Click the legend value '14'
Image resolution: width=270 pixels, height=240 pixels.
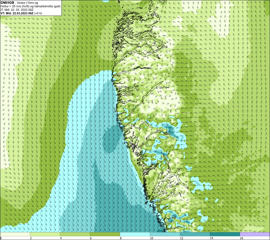211,238
